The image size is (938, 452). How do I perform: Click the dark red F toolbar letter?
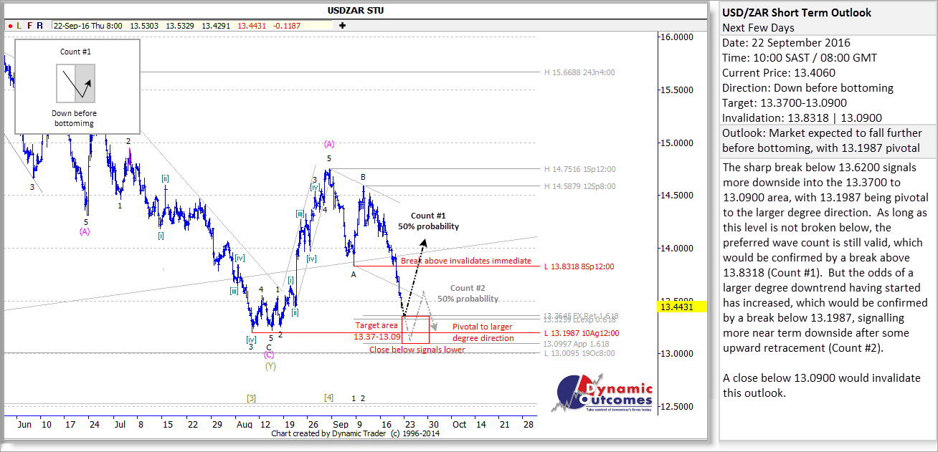point(29,26)
